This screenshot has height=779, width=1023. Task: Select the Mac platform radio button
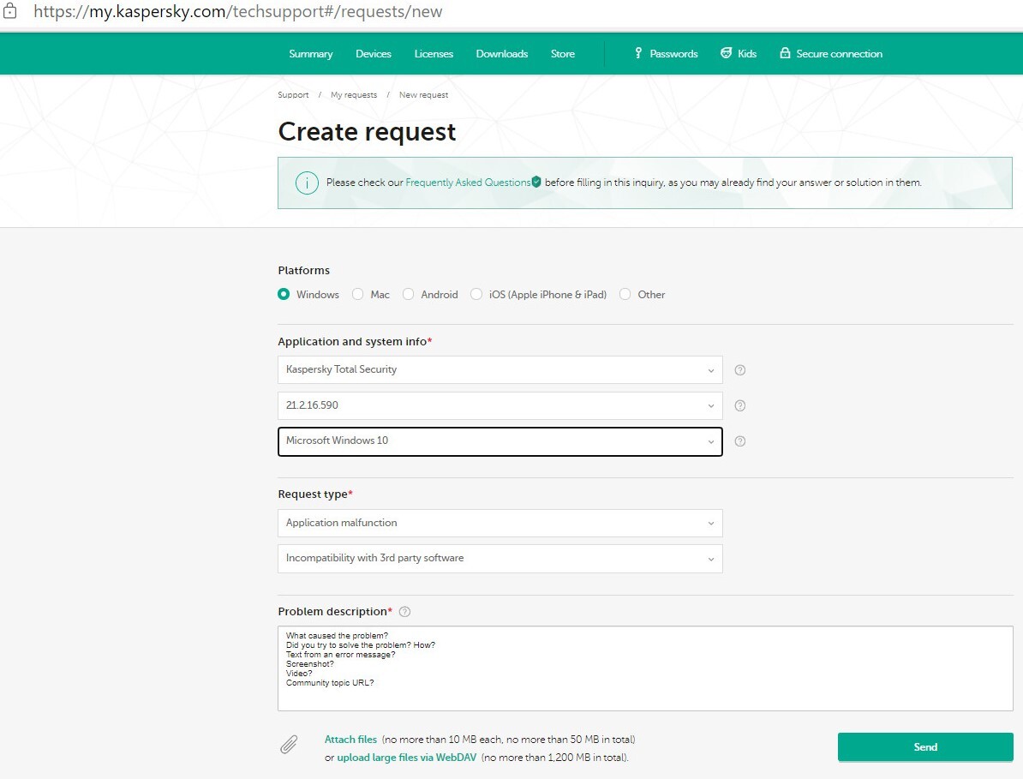358,294
